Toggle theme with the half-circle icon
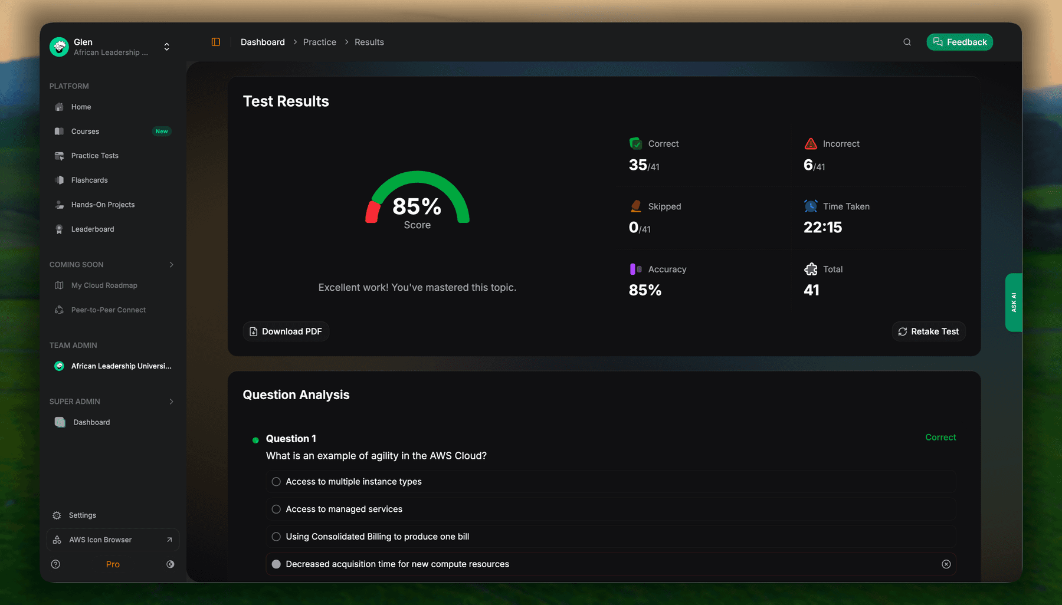 point(170,564)
